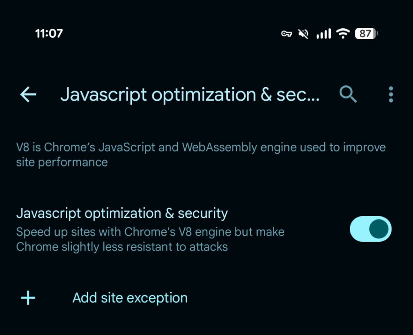The image size is (413, 335).
Task: Tap the V8 engine description text
Action: pos(200,154)
